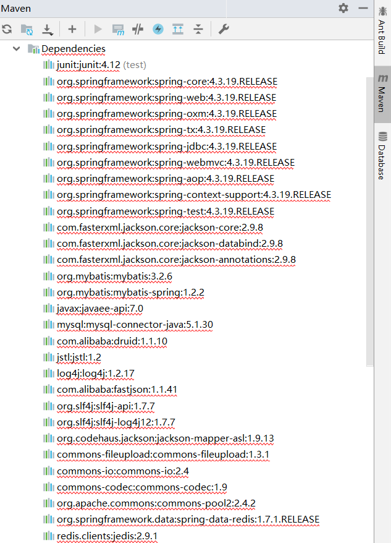Image resolution: width=391 pixels, height=543 pixels.
Task: Click Execute Maven Goal icon
Action: [118, 30]
